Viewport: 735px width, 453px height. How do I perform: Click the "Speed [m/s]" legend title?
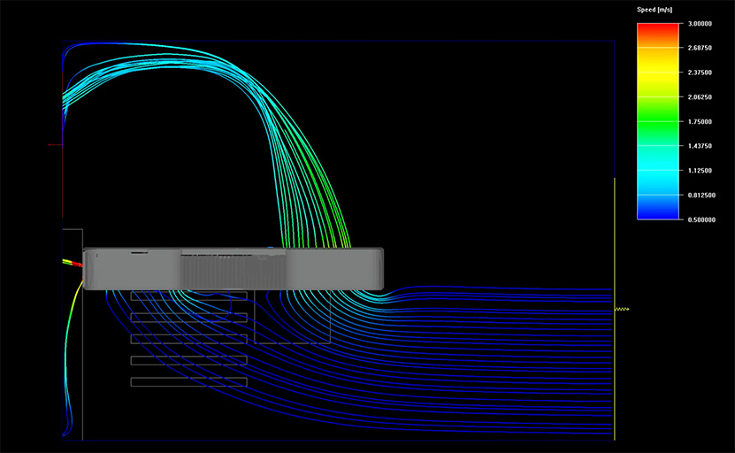point(655,10)
